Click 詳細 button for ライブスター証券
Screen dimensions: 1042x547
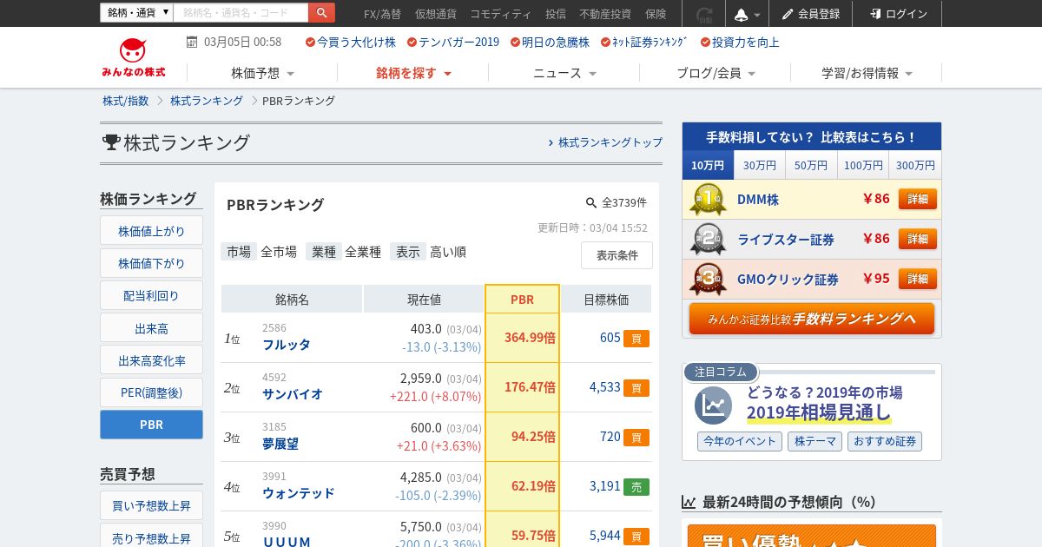[x=918, y=239]
